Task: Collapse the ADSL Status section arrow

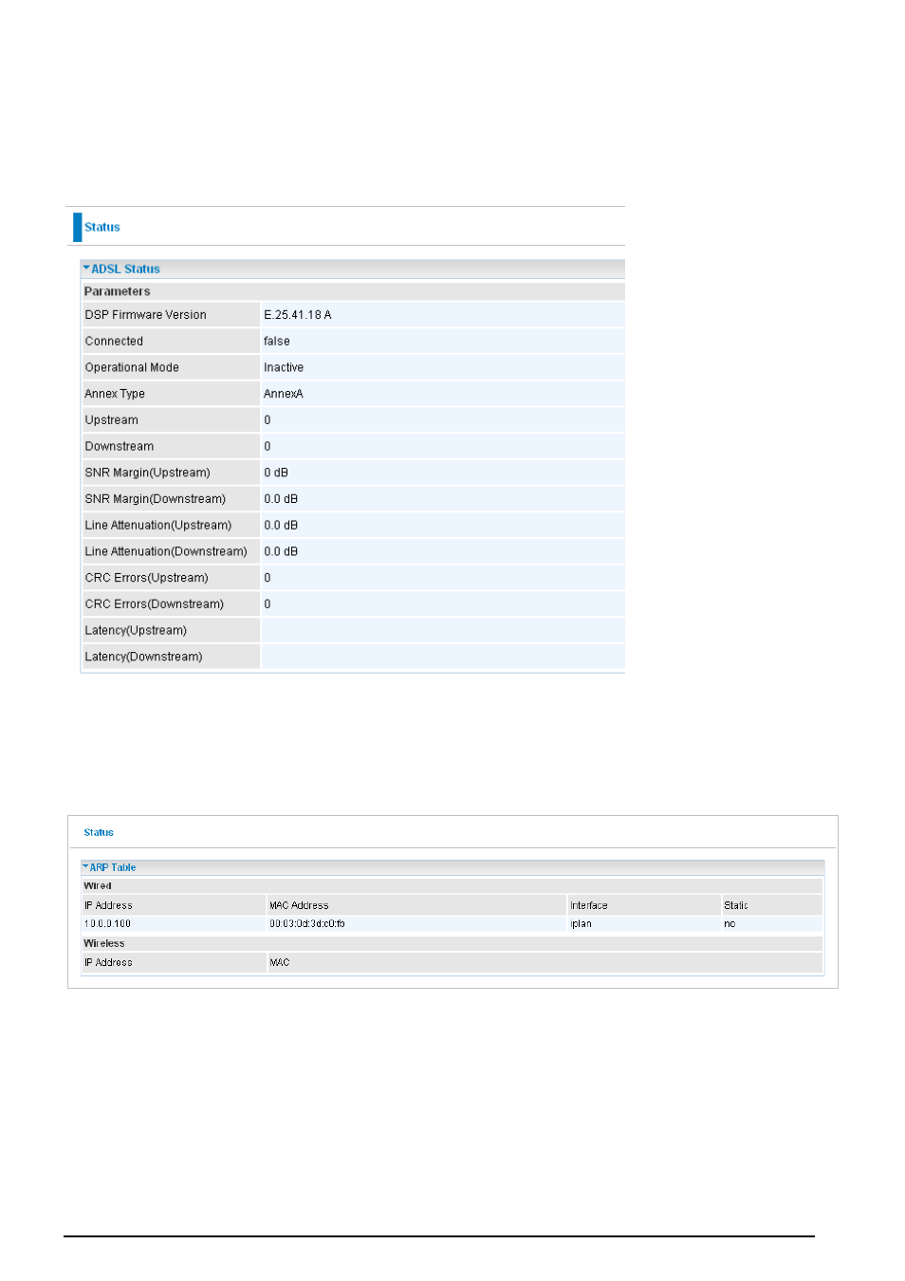Action: tap(86, 269)
